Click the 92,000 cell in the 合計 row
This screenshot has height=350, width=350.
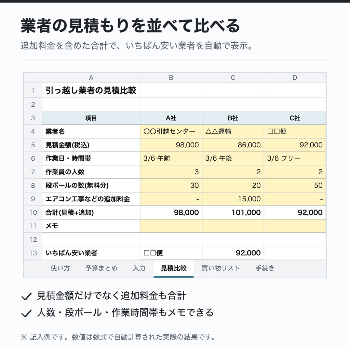point(295,213)
